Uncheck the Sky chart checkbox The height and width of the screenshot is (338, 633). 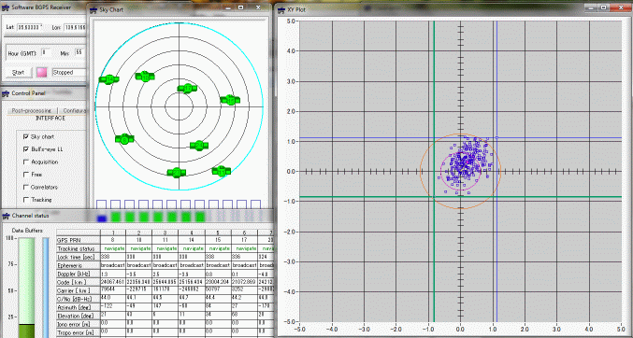26,136
